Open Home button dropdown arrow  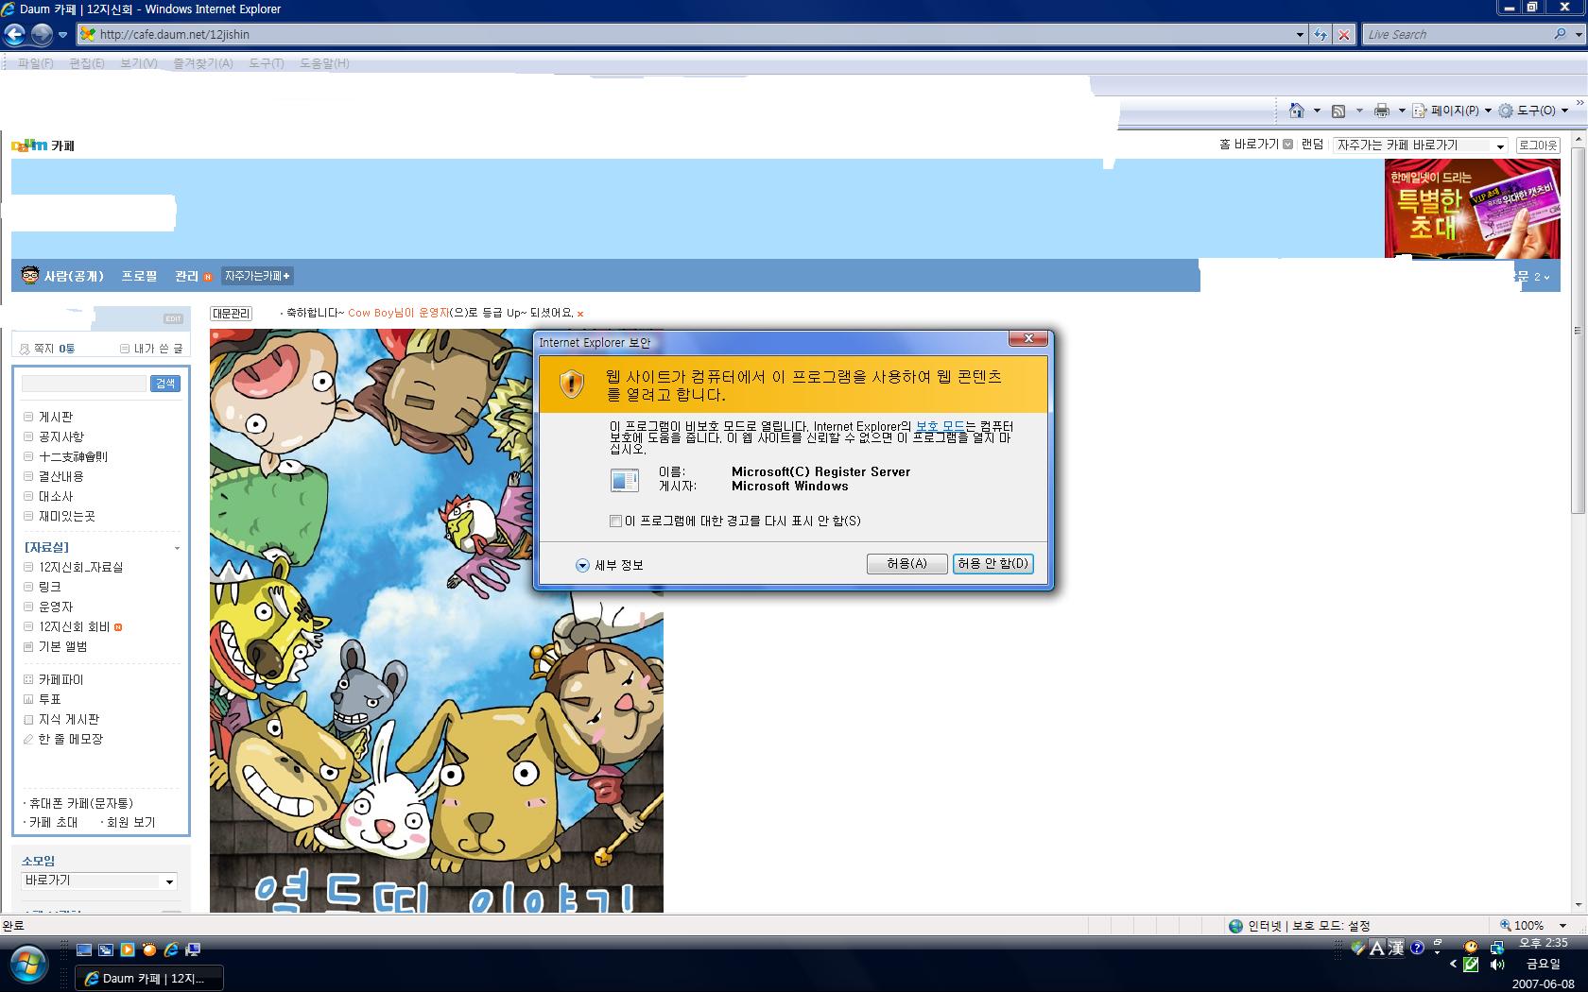coord(1316,111)
